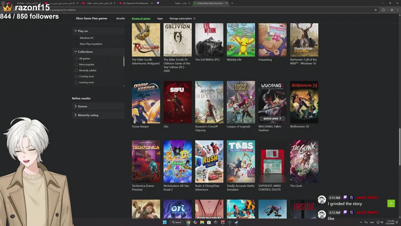The image size is (401, 226).
Task: Select the All games radio button
Action: [x=76, y=59]
